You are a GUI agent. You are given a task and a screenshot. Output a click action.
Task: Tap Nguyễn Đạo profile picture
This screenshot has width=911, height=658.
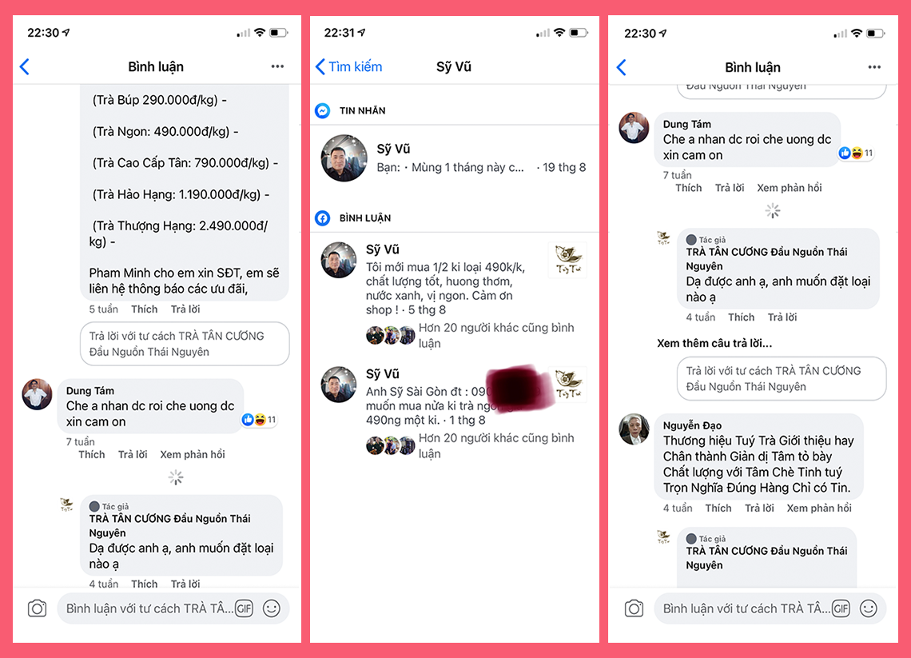pos(634,429)
